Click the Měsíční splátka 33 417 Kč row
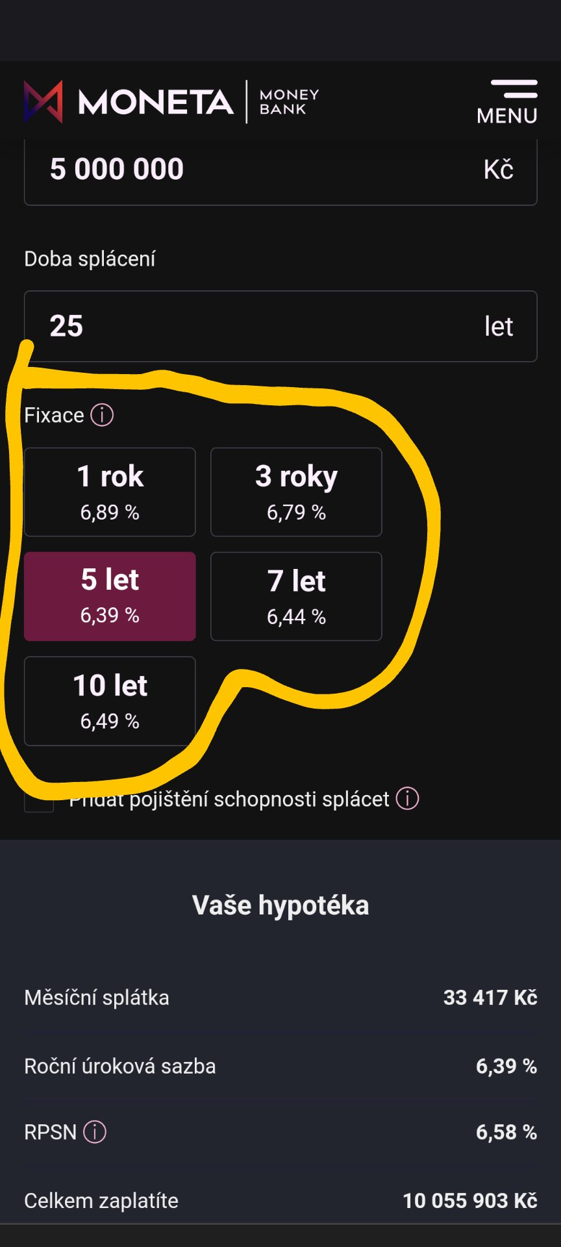 [280, 998]
